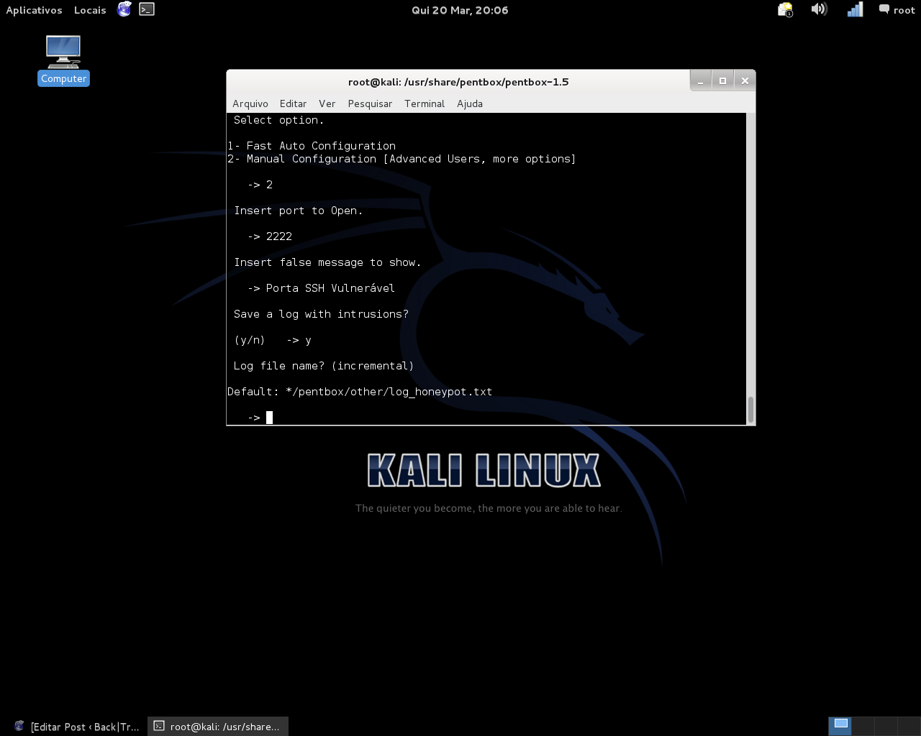Click the '-> 2222' port entry text
The width and height of the screenshot is (921, 736).
[x=270, y=236]
